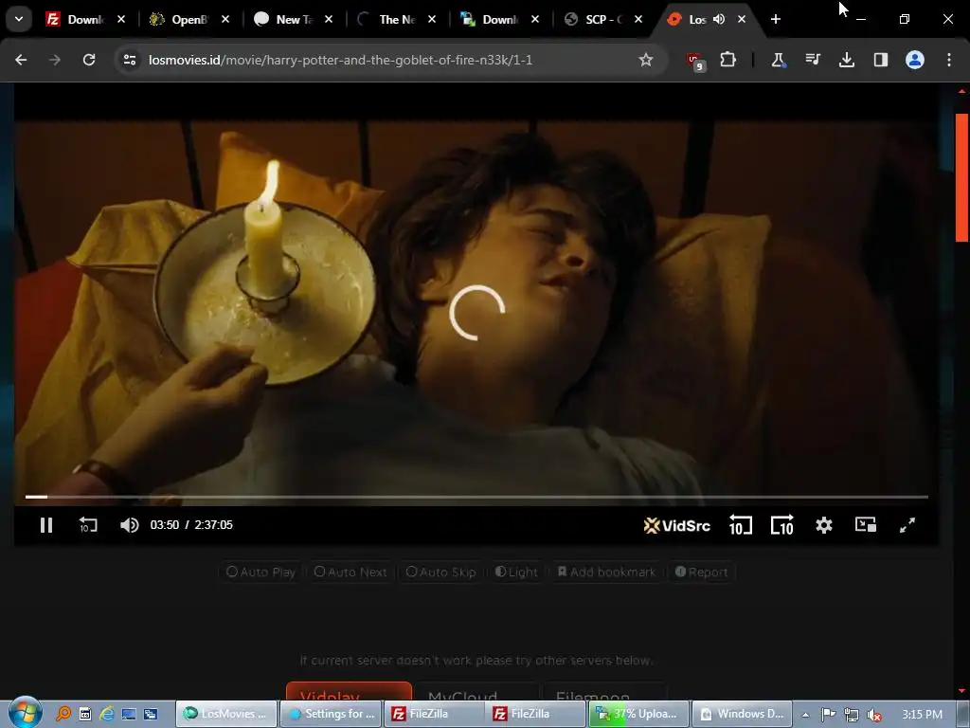Screen dimensions: 970x728
Task: Mute the Los tab via speaker icon
Action: [x=718, y=19]
